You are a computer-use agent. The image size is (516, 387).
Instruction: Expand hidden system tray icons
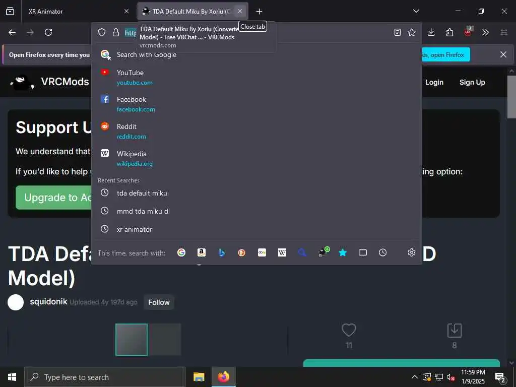[x=415, y=377]
